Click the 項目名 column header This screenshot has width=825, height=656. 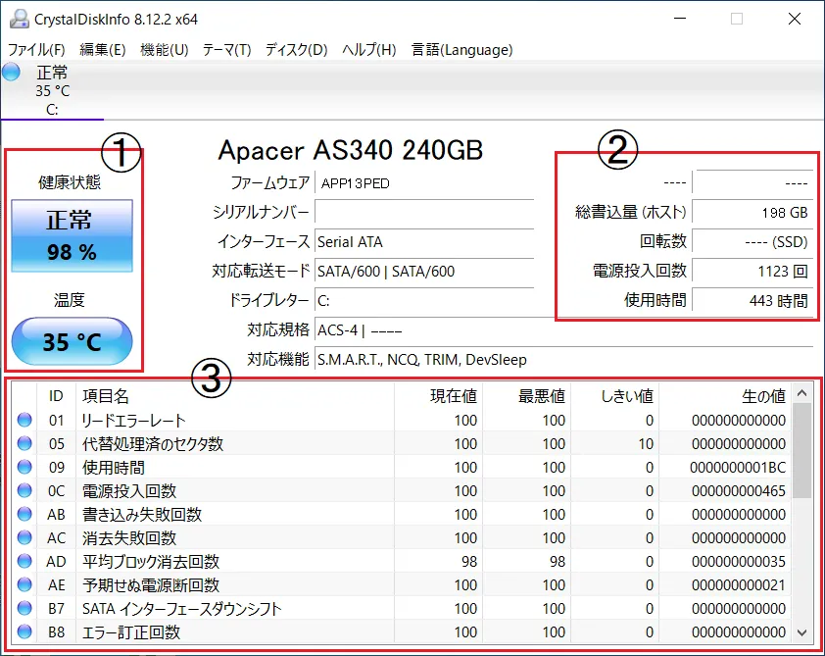click(x=235, y=396)
